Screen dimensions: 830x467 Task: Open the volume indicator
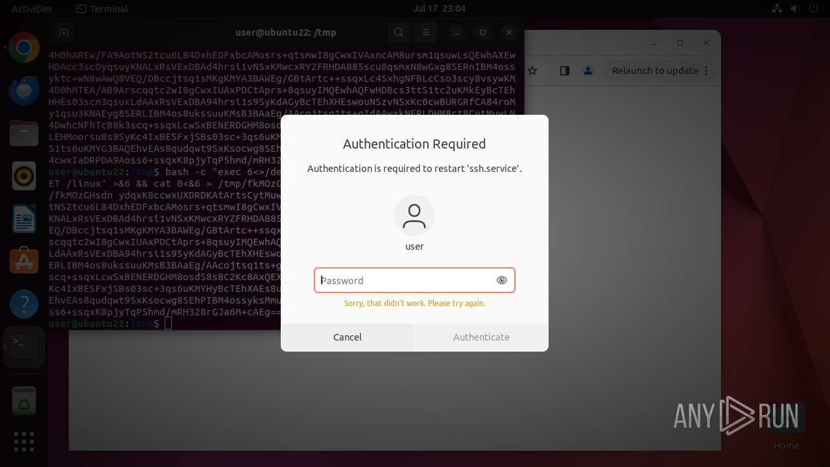click(x=796, y=9)
